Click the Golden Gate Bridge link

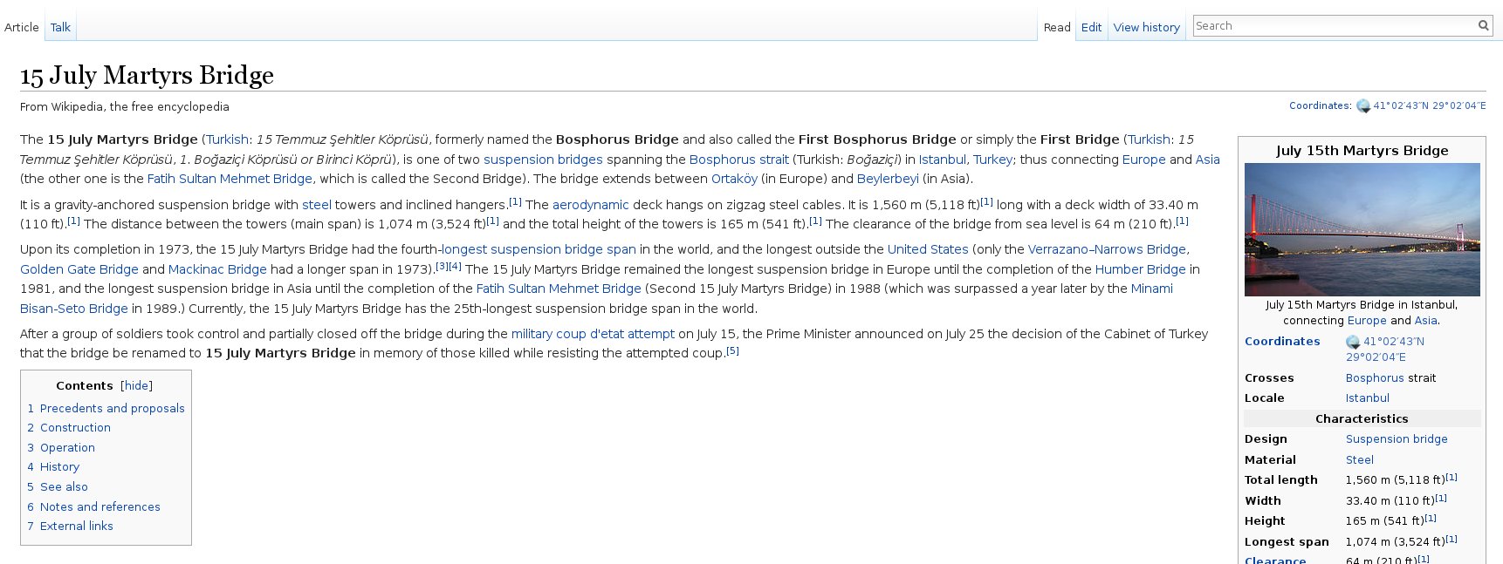[79, 269]
